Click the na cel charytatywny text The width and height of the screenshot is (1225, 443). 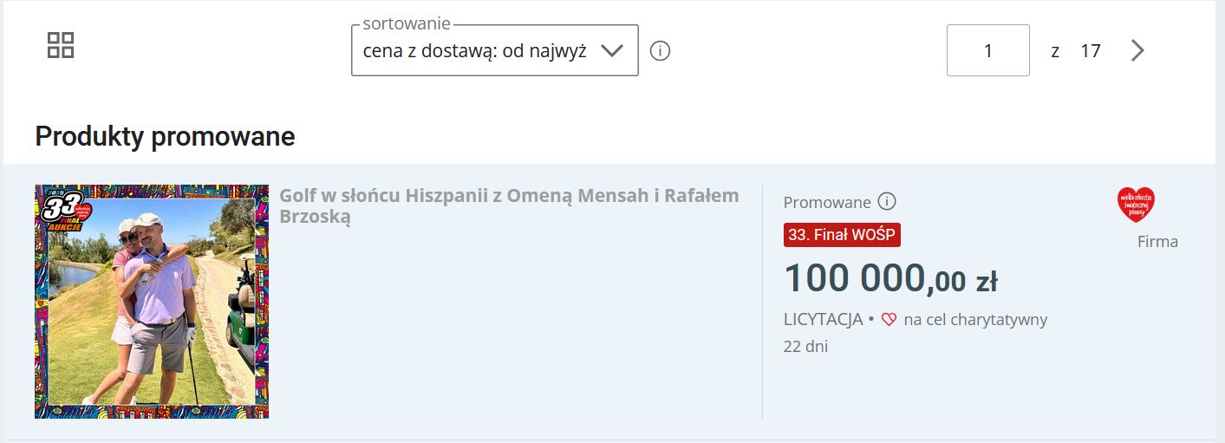[x=975, y=320]
